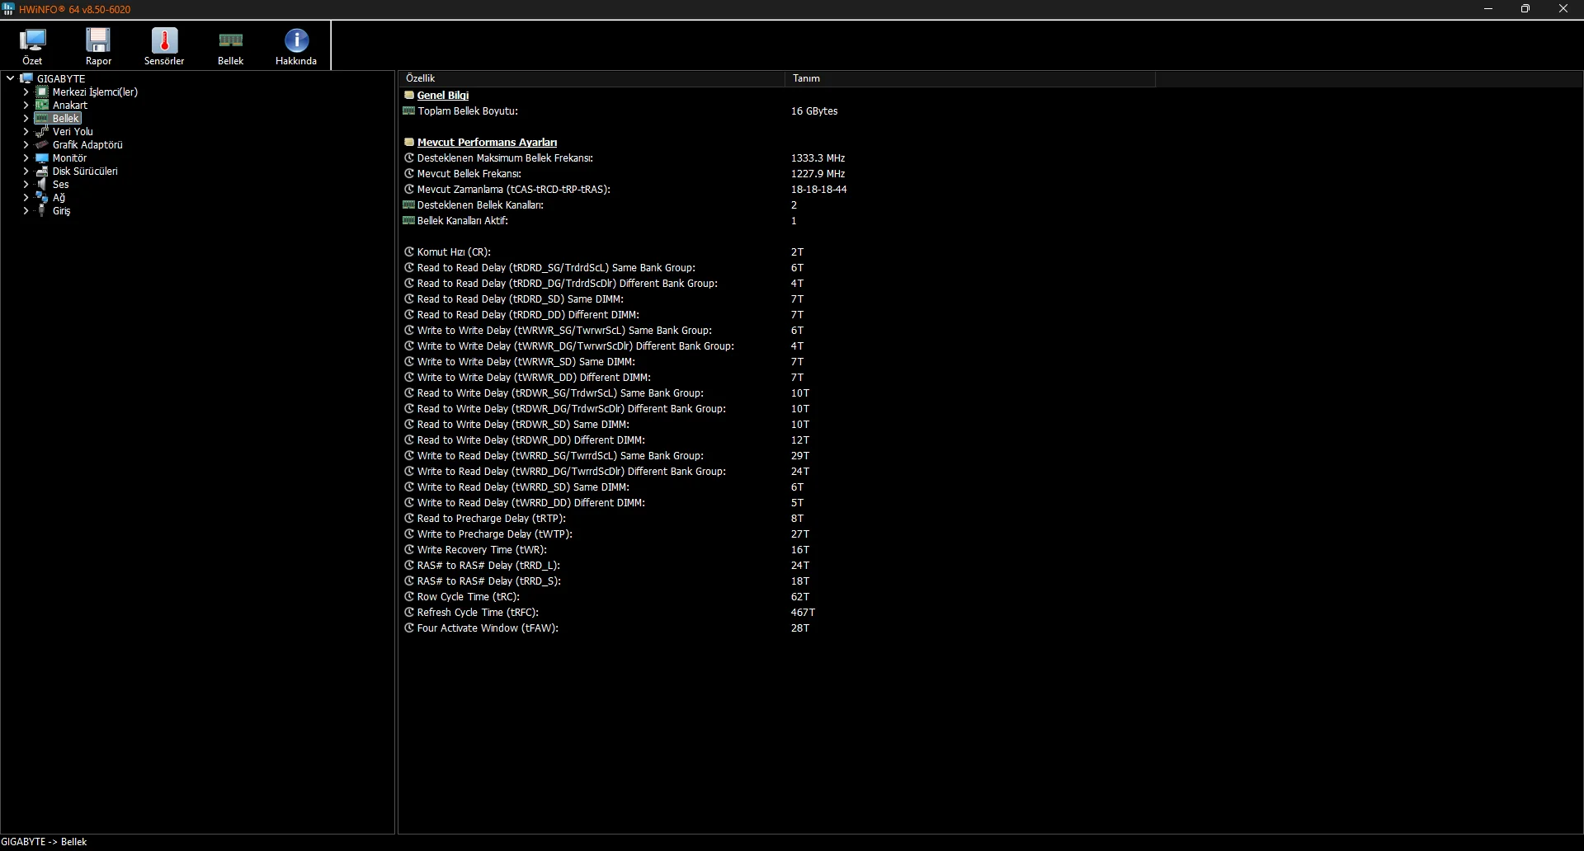Select the 1227.9 MHz value
The width and height of the screenshot is (1584, 851).
(818, 173)
